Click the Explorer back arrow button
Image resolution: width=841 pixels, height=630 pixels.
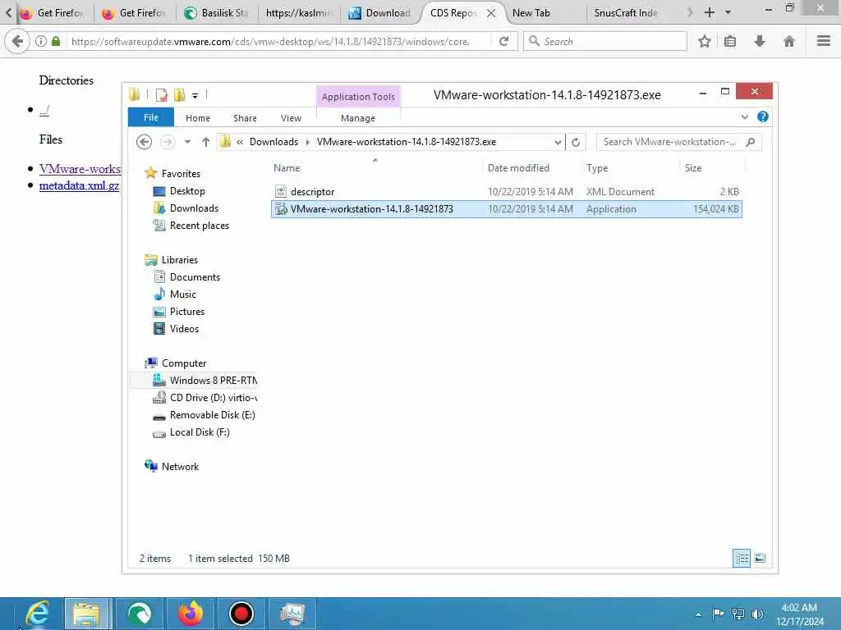144,142
